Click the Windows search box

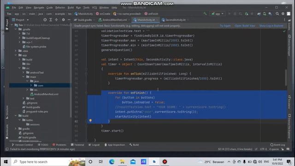pos(48,162)
